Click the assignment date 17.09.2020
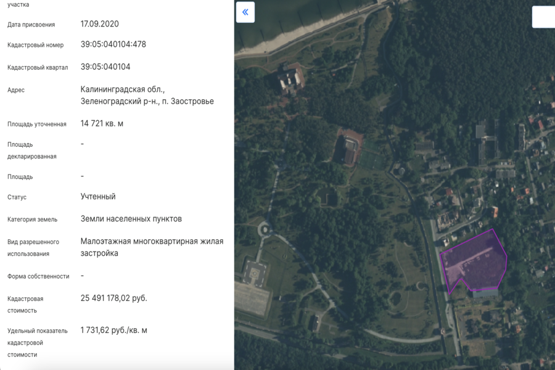This screenshot has width=555, height=370. point(99,24)
